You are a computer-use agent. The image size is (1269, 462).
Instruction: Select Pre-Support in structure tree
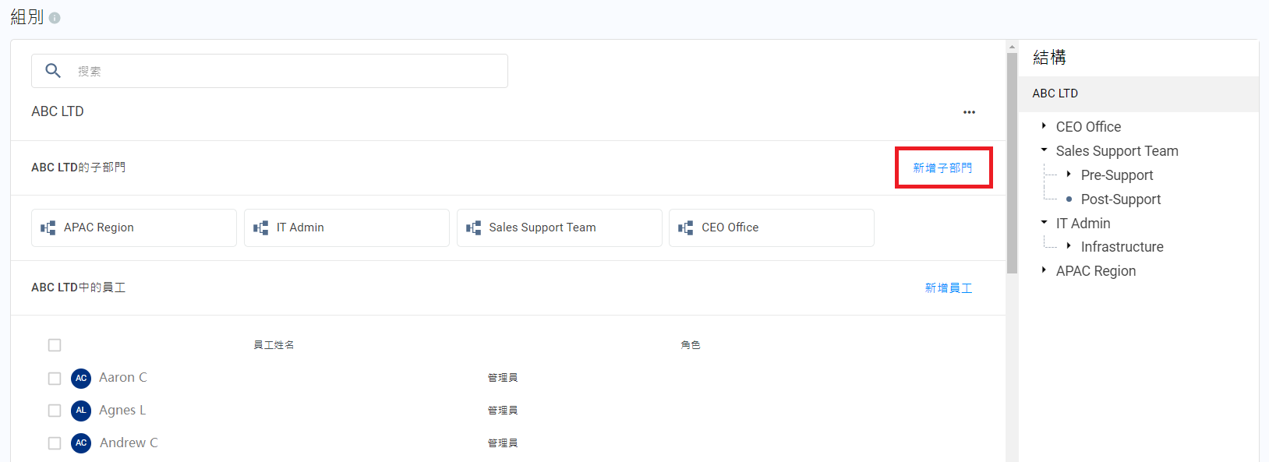coord(1117,175)
